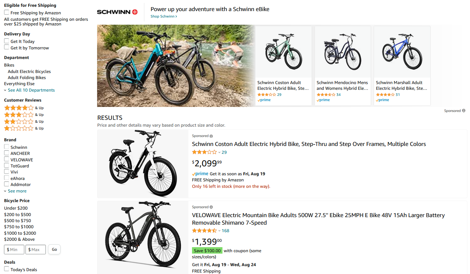The height and width of the screenshot is (274, 470).
Task: Click the Sponsored info icon below the banner
Action: tap(464, 111)
